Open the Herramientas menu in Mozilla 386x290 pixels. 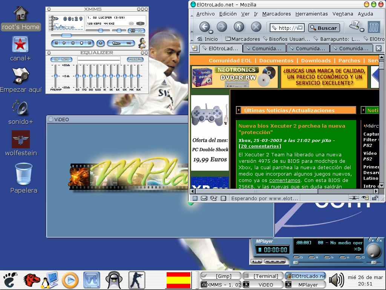311,14
